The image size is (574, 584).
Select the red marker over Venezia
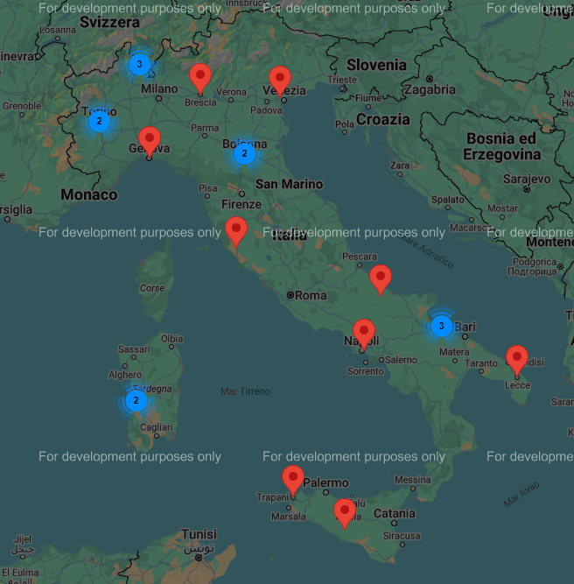tap(280, 82)
